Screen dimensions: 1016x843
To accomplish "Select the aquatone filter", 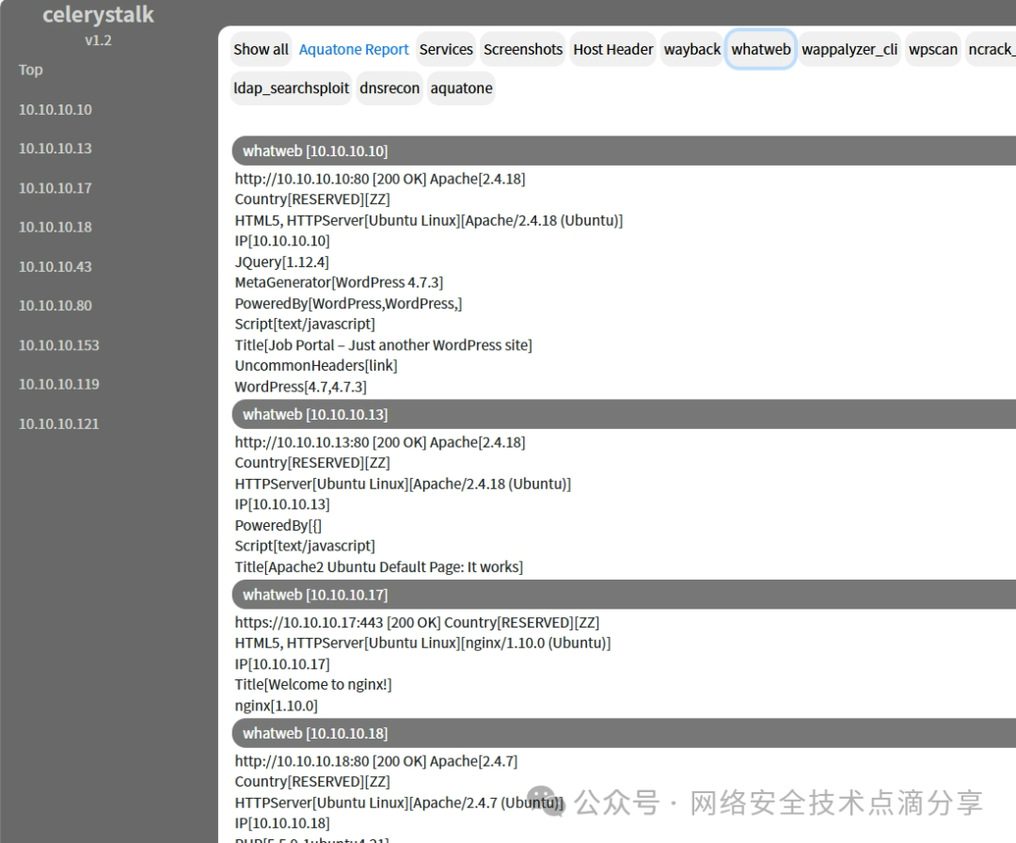I will pos(461,88).
